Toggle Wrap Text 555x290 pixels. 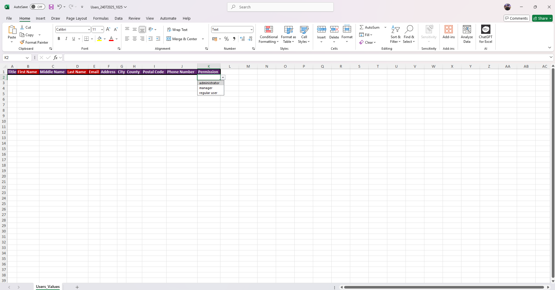pyautogui.click(x=177, y=29)
